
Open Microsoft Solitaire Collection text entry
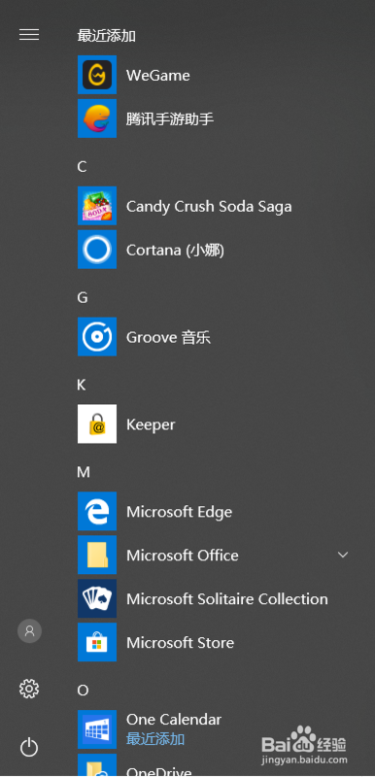click(227, 599)
